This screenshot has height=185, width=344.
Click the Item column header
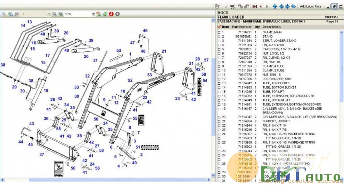pyautogui.click(x=225, y=27)
